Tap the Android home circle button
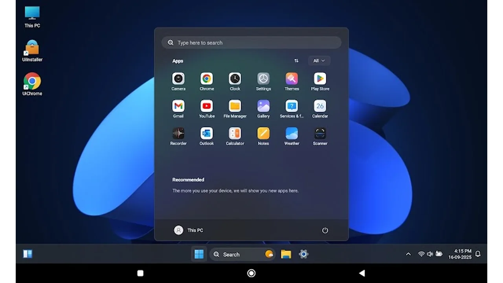This screenshot has width=503, height=283. point(251,273)
